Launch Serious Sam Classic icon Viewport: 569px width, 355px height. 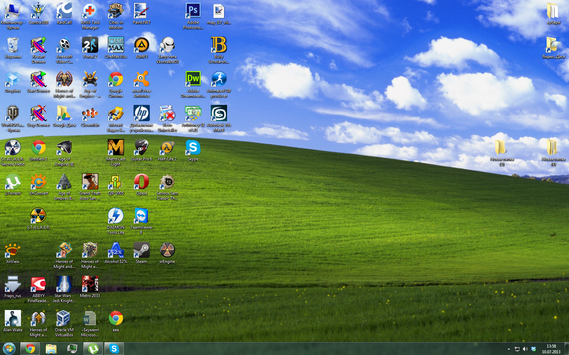click(167, 187)
